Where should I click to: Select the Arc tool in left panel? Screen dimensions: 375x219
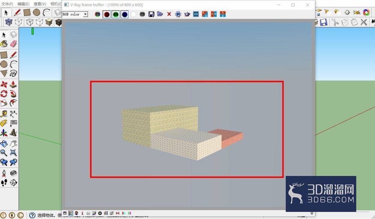pos(13,64)
